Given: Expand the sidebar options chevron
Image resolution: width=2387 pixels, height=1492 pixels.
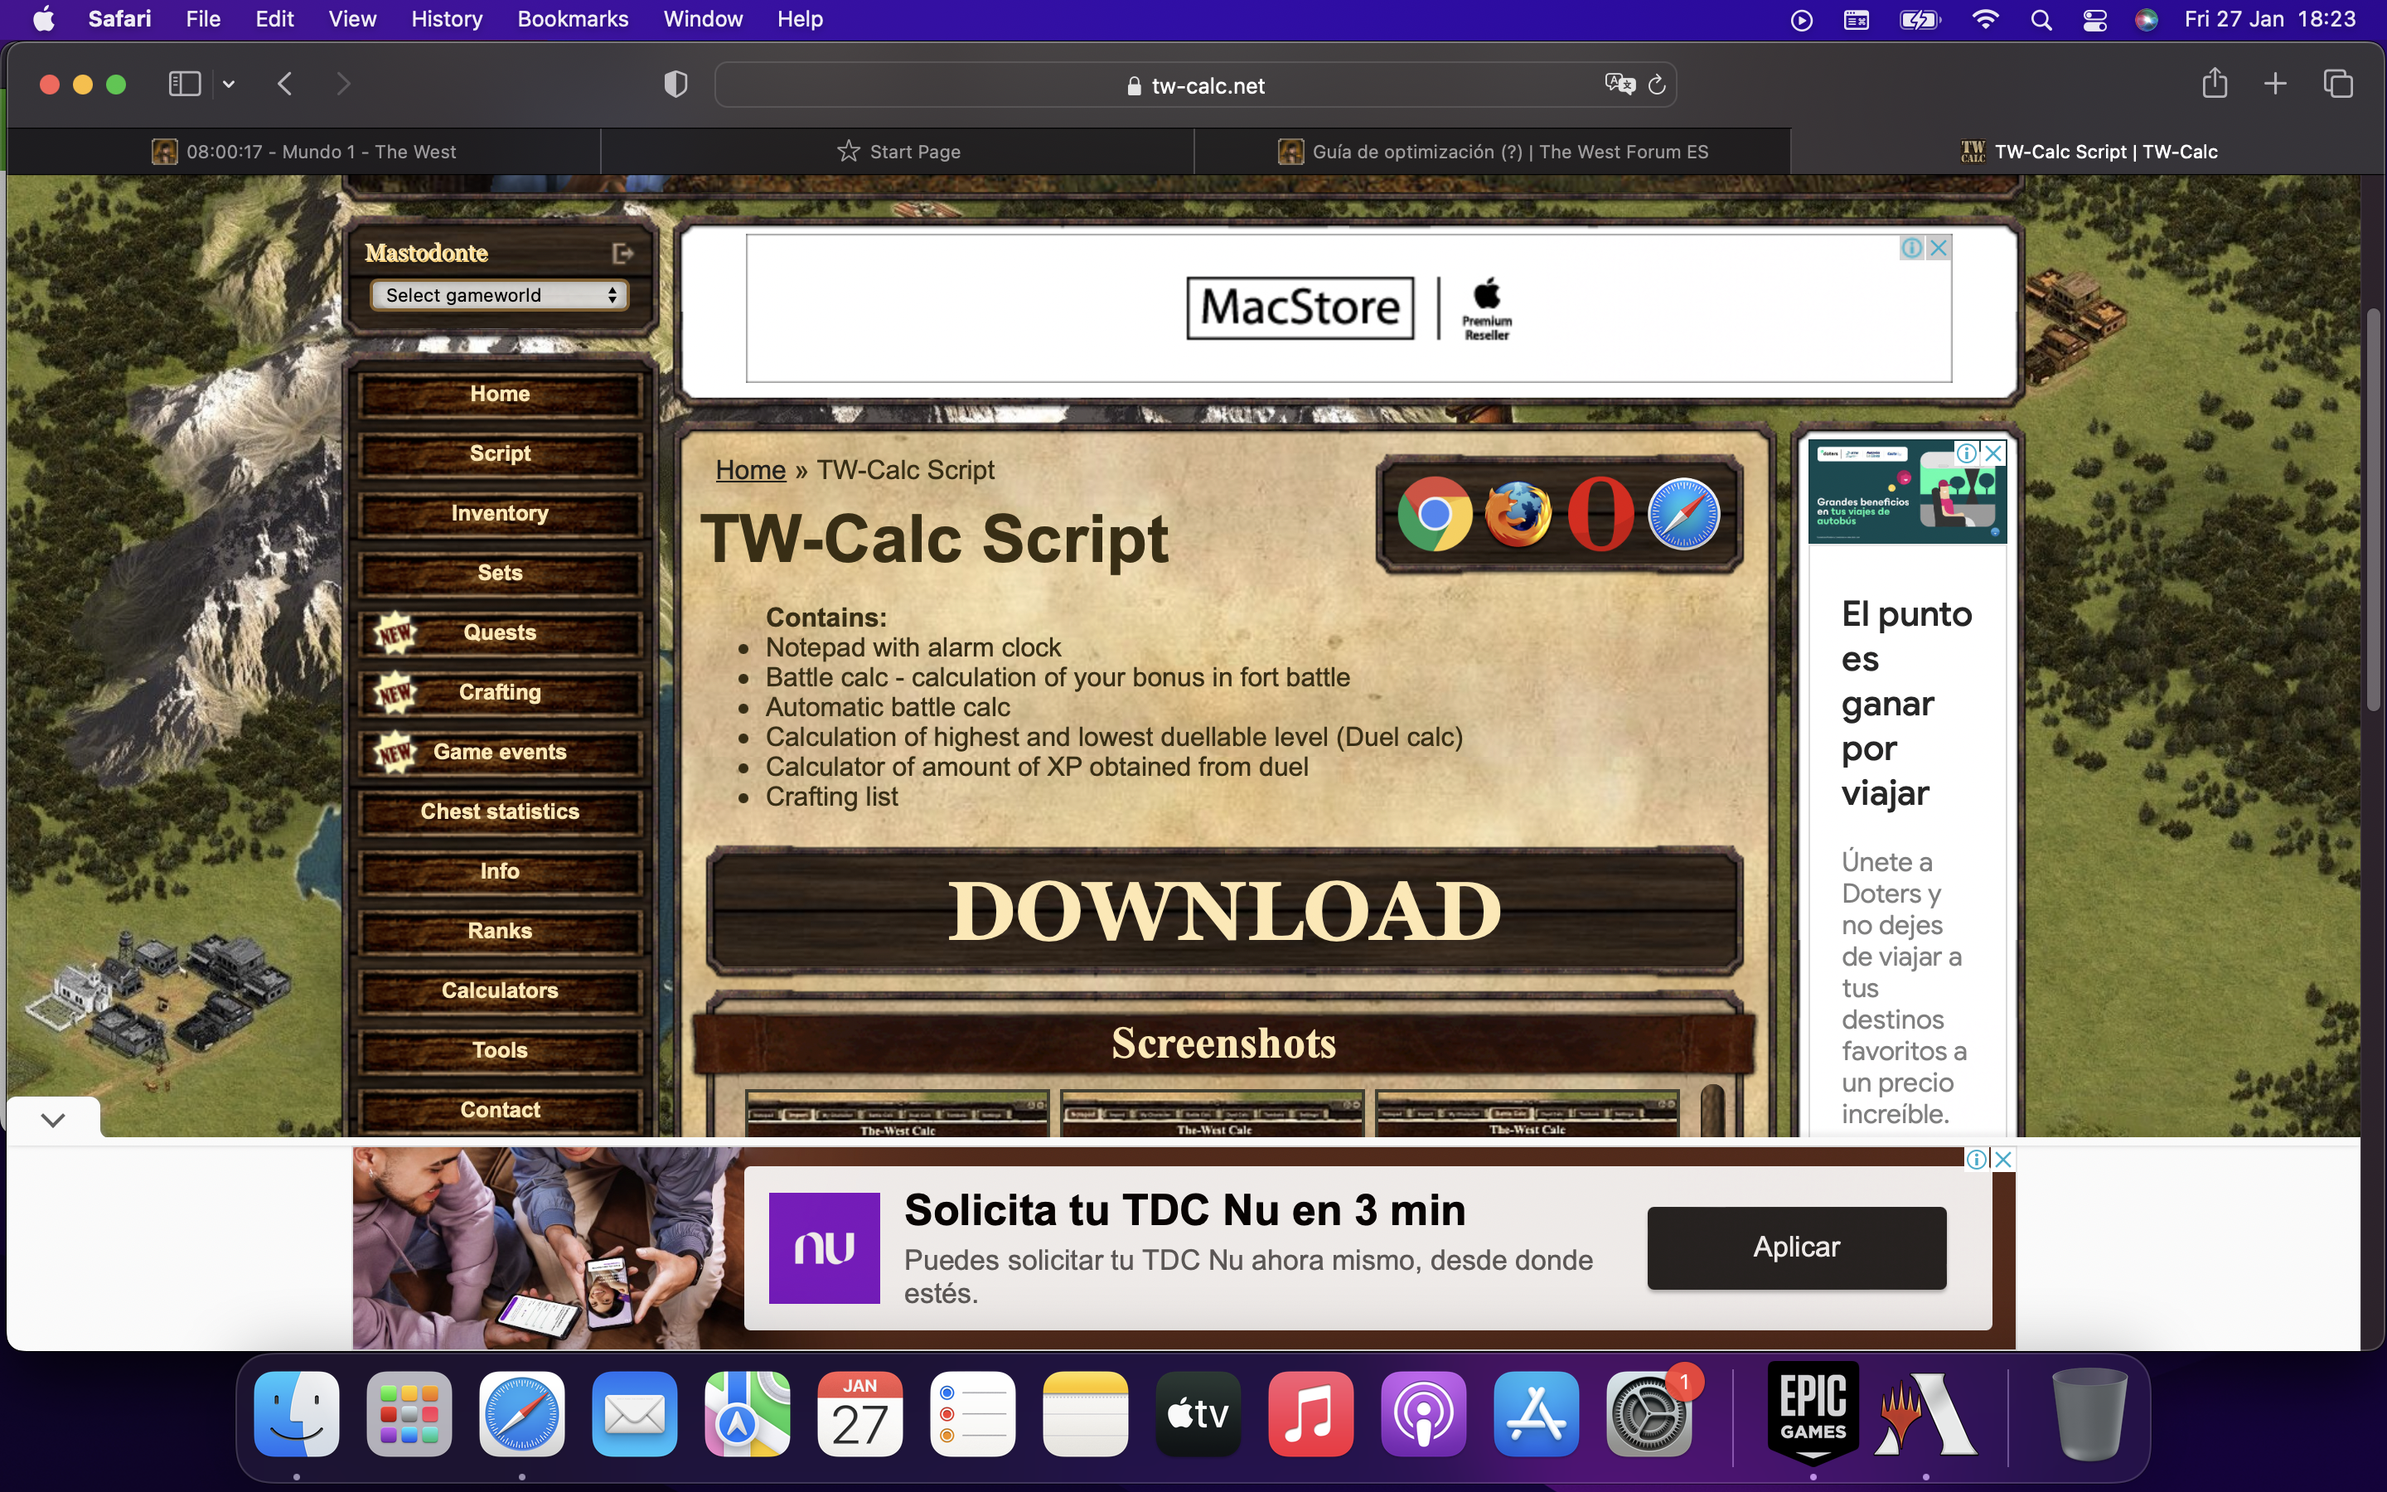Looking at the screenshot, I should pyautogui.click(x=229, y=85).
